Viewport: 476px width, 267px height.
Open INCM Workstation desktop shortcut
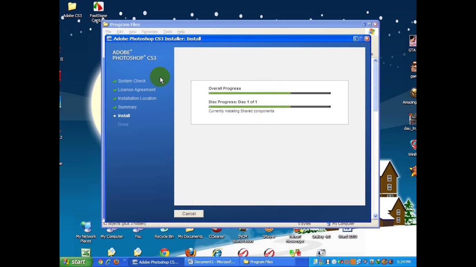pos(242,235)
